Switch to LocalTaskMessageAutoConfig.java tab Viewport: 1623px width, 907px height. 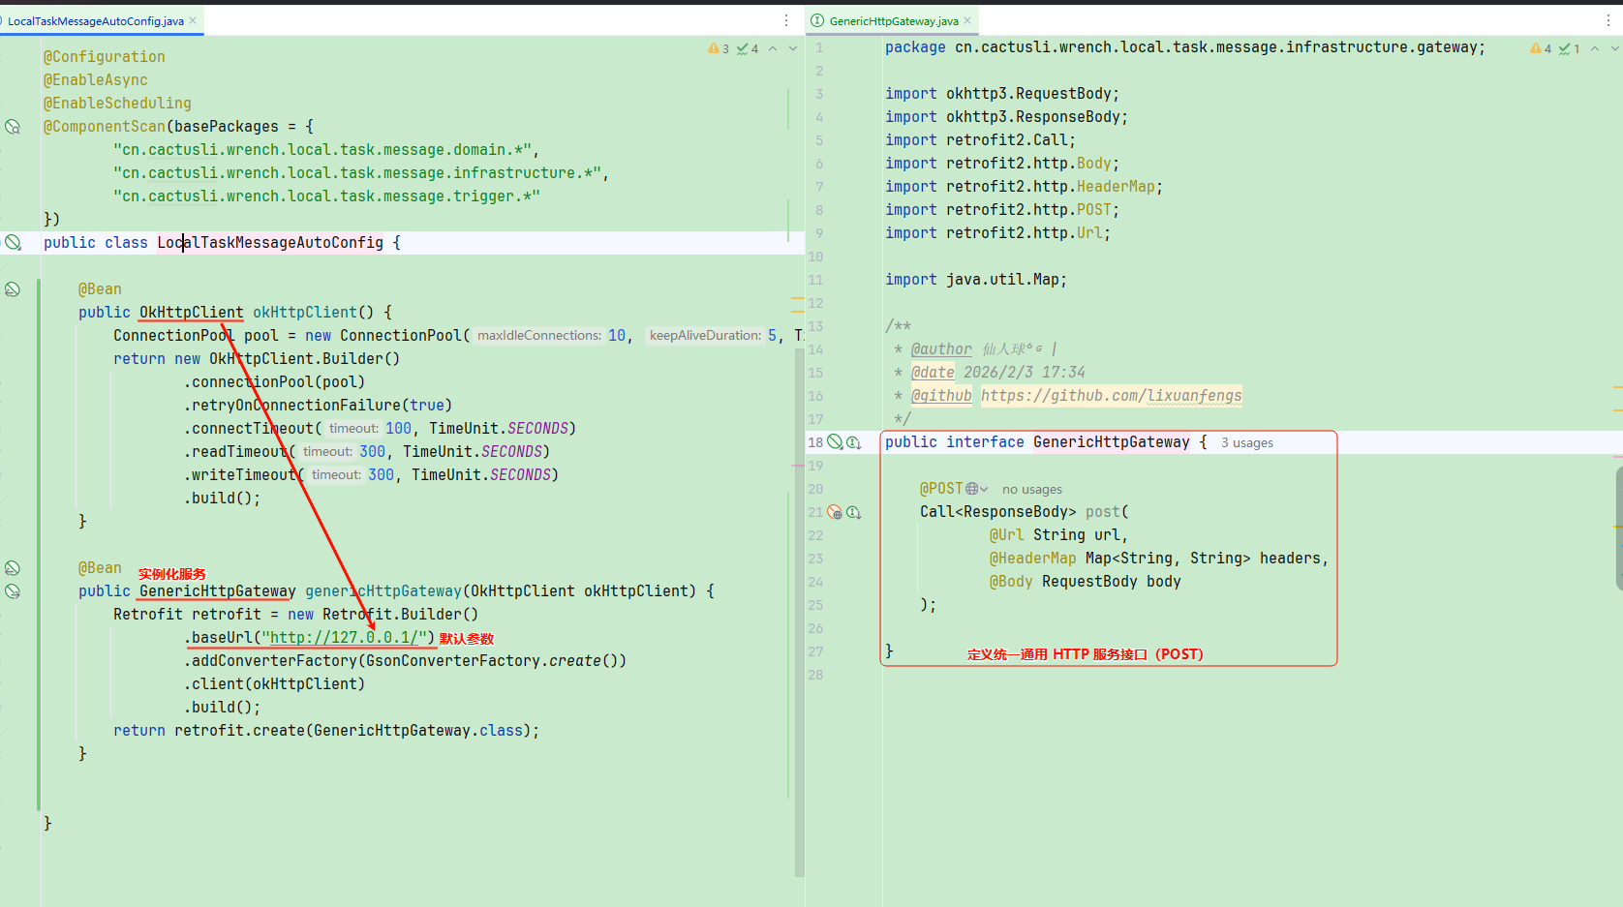(x=95, y=20)
